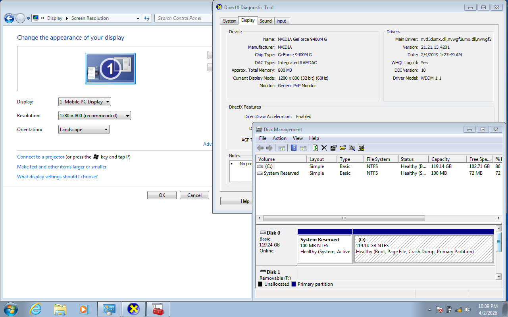This screenshot has width=508, height=317.
Task: Click the Properties icon in Disk Management toolbar
Action: coord(333,148)
